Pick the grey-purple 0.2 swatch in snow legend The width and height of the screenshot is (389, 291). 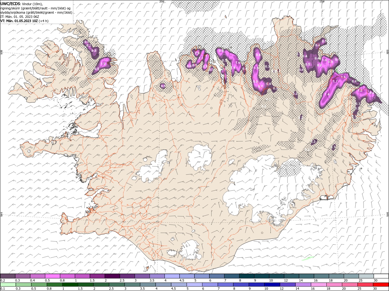coord(8,276)
